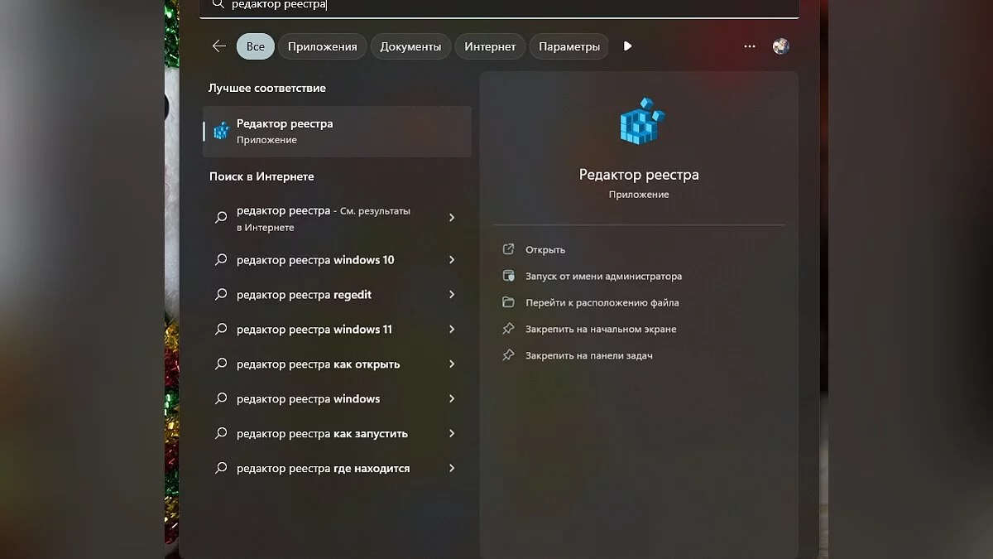
Task: Click the back arrow icon
Action: pos(218,46)
